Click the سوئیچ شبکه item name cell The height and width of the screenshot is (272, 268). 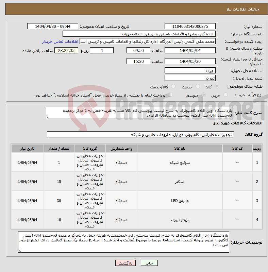coord(180,163)
